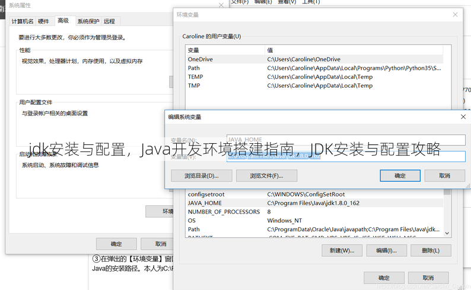Close the edit system variable dialog
471x290 pixels.
463,117
